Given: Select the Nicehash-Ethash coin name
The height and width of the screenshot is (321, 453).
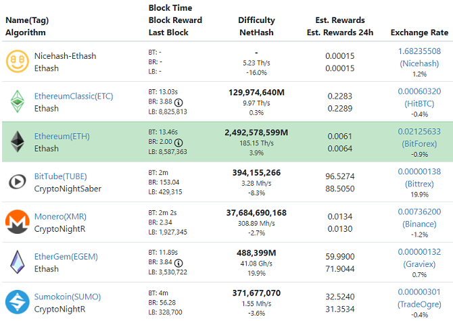Looking at the screenshot, I should (66, 56).
